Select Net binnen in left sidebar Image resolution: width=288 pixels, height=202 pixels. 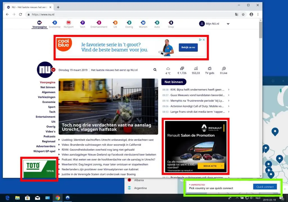pyautogui.click(x=48, y=87)
